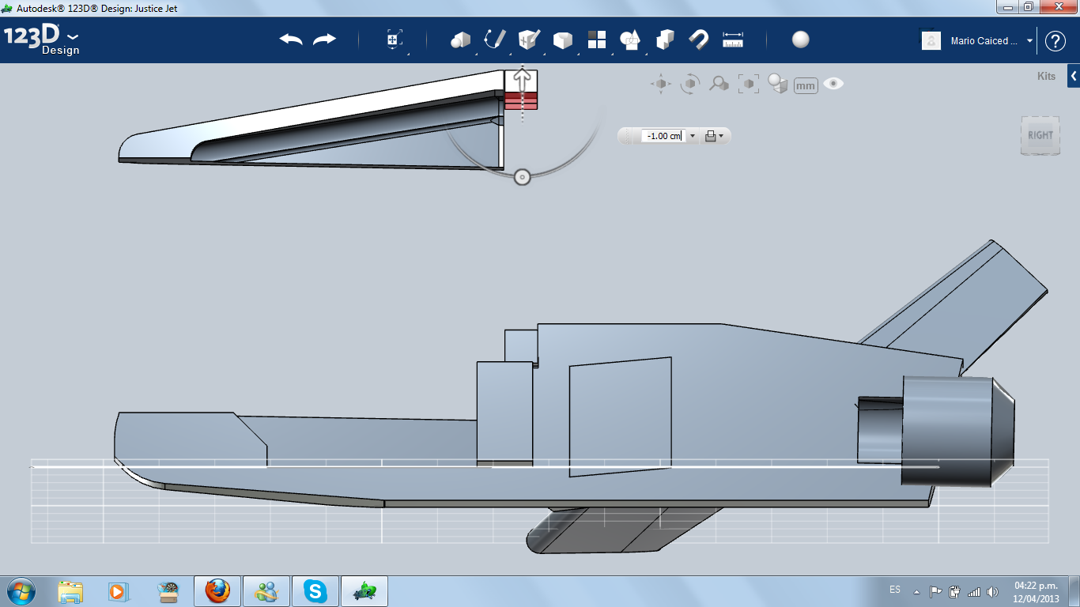Open the Pattern tool

tap(596, 40)
